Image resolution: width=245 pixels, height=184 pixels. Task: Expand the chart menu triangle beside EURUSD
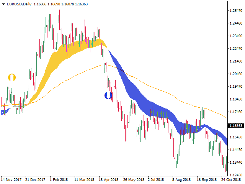tap(3, 4)
